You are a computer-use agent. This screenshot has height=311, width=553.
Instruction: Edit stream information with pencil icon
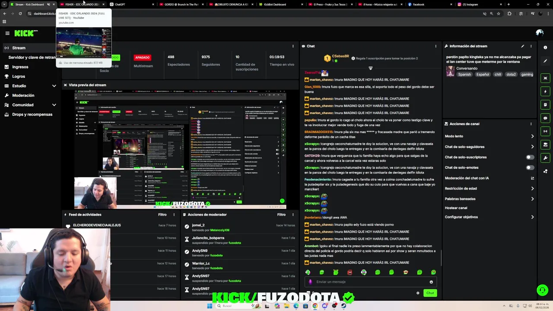click(522, 46)
